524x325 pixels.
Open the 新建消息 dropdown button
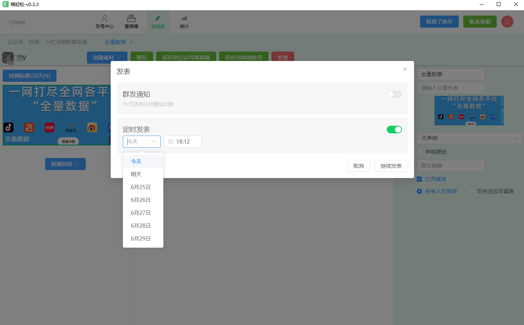click(x=65, y=164)
